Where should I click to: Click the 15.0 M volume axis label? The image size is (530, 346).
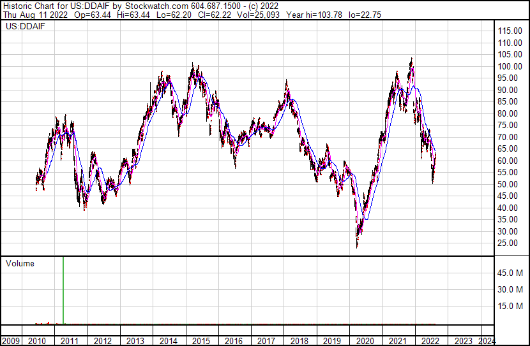point(511,306)
